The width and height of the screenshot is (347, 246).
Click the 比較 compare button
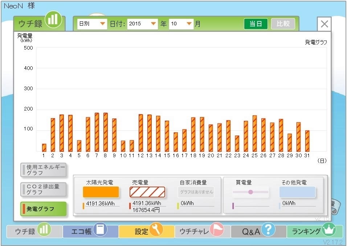pyautogui.click(x=283, y=24)
